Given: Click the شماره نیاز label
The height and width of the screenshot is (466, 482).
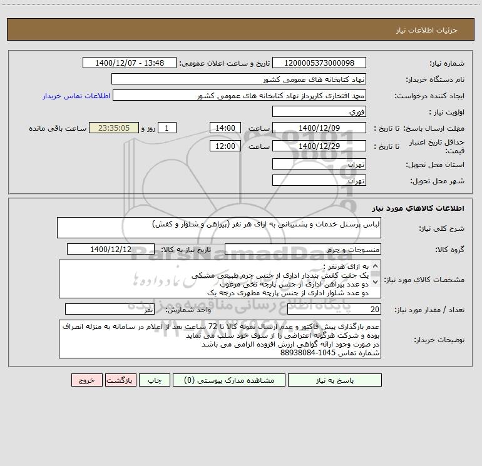Looking at the screenshot, I should click(447, 63).
